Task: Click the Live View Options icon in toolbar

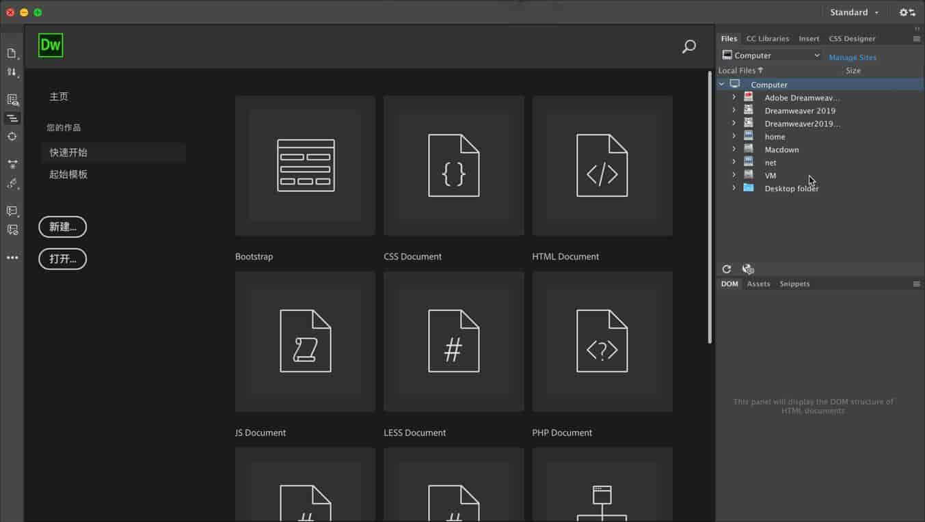Action: click(x=12, y=100)
